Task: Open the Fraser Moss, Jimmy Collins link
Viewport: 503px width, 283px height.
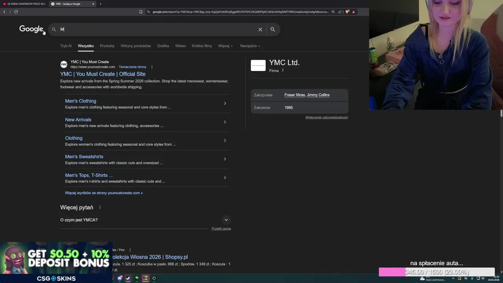Action: point(307,95)
